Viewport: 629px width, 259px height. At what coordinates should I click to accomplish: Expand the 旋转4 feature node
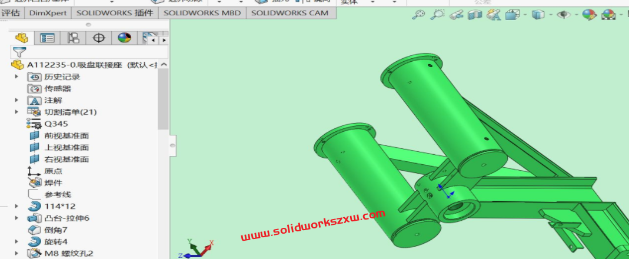17,242
